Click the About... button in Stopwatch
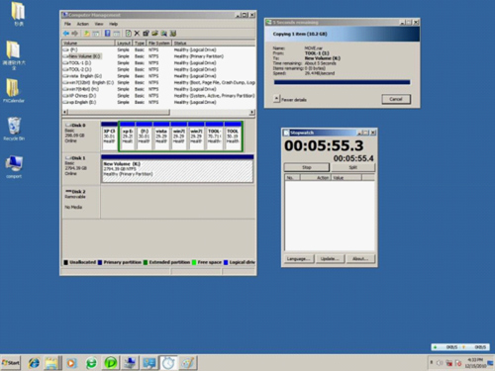 [360, 259]
